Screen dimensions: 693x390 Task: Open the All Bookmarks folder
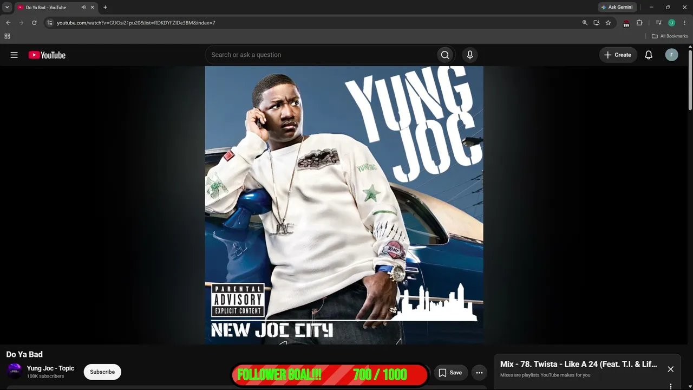click(x=670, y=36)
